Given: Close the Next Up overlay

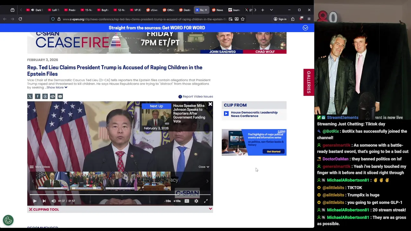Looking at the screenshot, I should click(x=210, y=104).
